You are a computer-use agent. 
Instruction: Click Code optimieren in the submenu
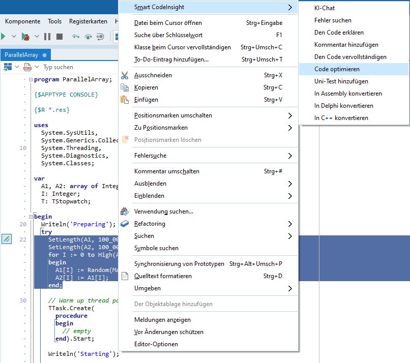[354, 69]
